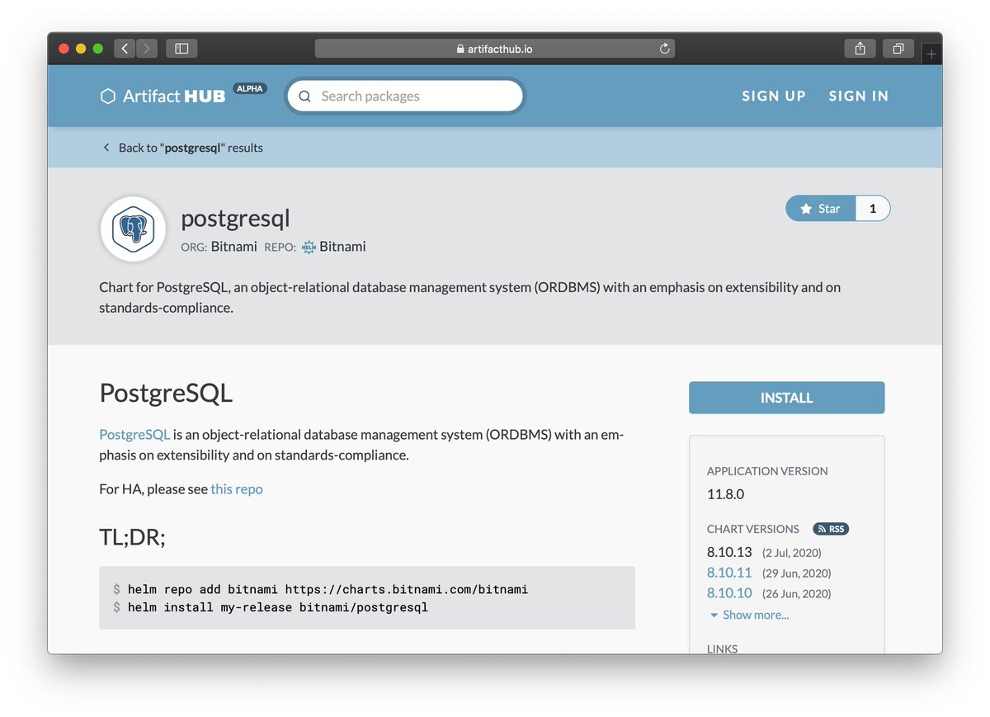The height and width of the screenshot is (717, 990).
Task: Select chart version 8.10.10
Action: tap(729, 593)
